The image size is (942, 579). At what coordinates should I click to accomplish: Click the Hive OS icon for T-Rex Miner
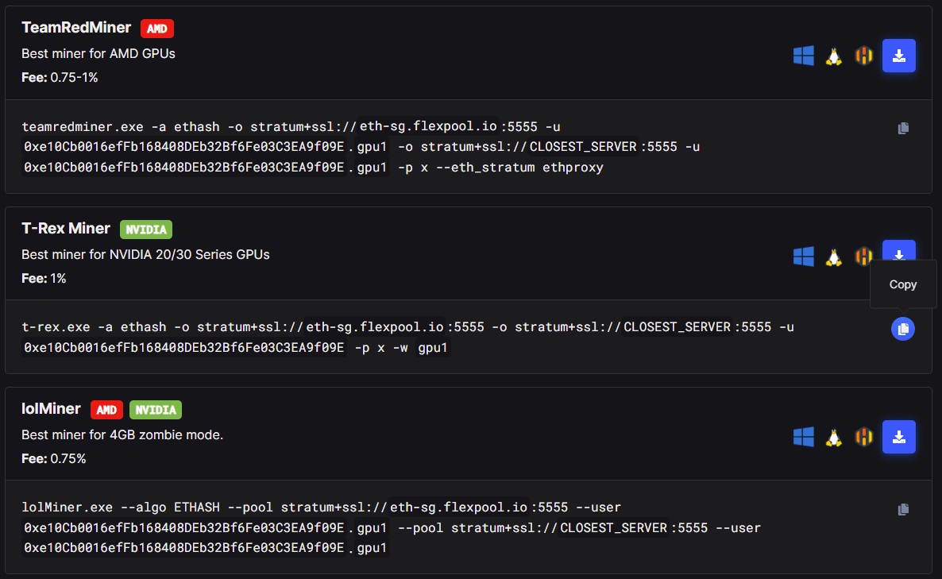(x=863, y=257)
